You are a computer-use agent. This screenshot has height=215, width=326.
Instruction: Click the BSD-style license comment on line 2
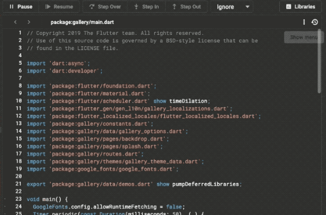pyautogui.click(x=142, y=41)
